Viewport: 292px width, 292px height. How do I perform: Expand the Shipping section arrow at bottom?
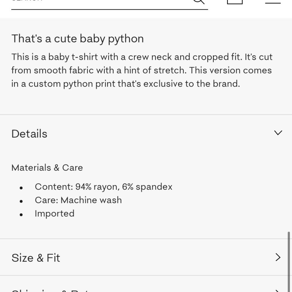coord(278,291)
